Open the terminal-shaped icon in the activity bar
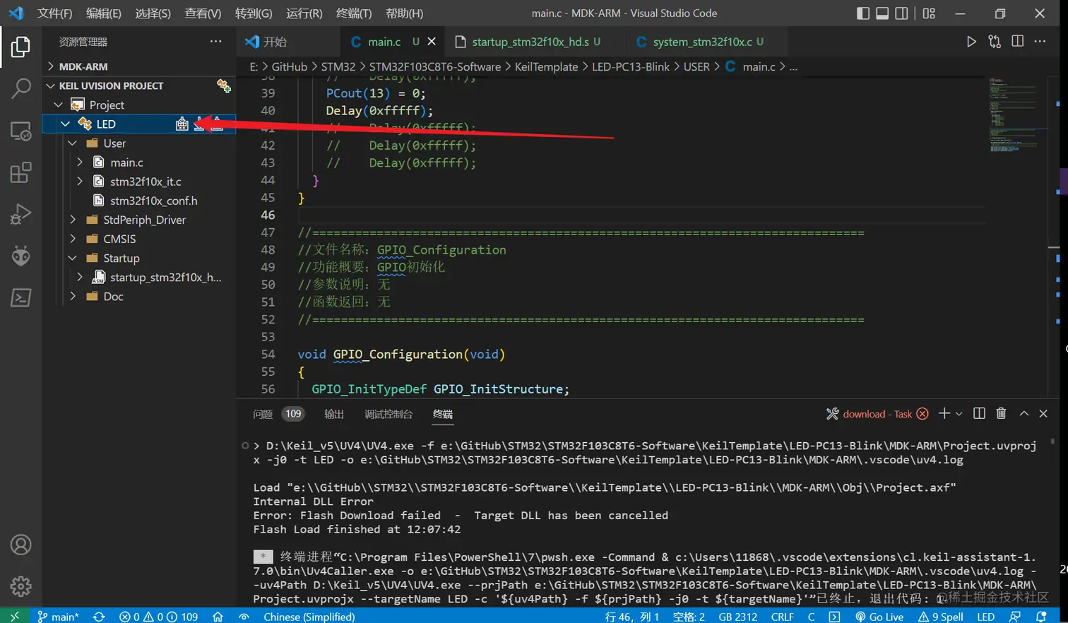Image resolution: width=1068 pixels, height=623 pixels. 20,297
